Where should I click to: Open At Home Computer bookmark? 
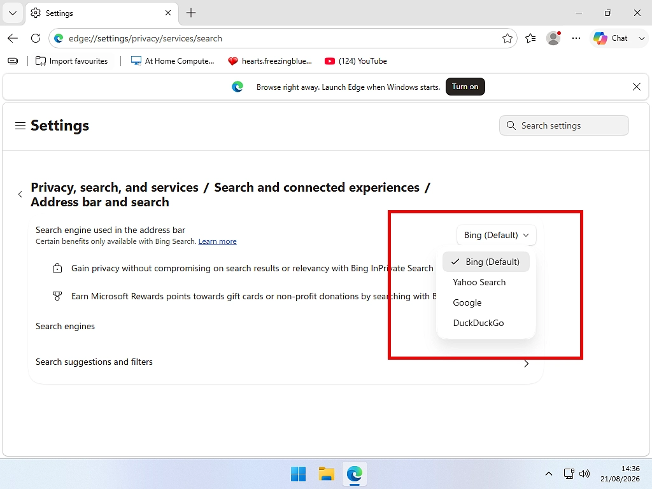pyautogui.click(x=172, y=61)
